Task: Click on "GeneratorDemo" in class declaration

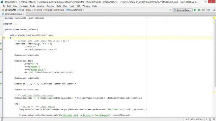Action: [x=28, y=29]
